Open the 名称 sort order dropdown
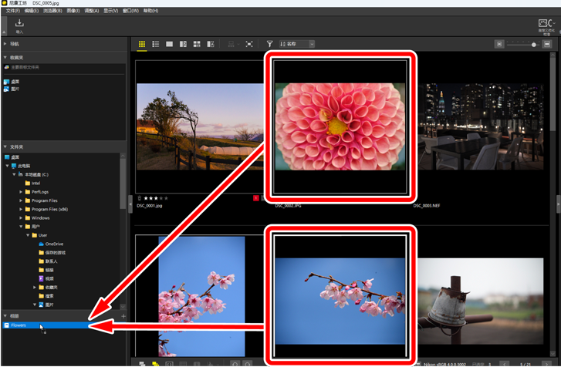This screenshot has width=561, height=367. 297,45
